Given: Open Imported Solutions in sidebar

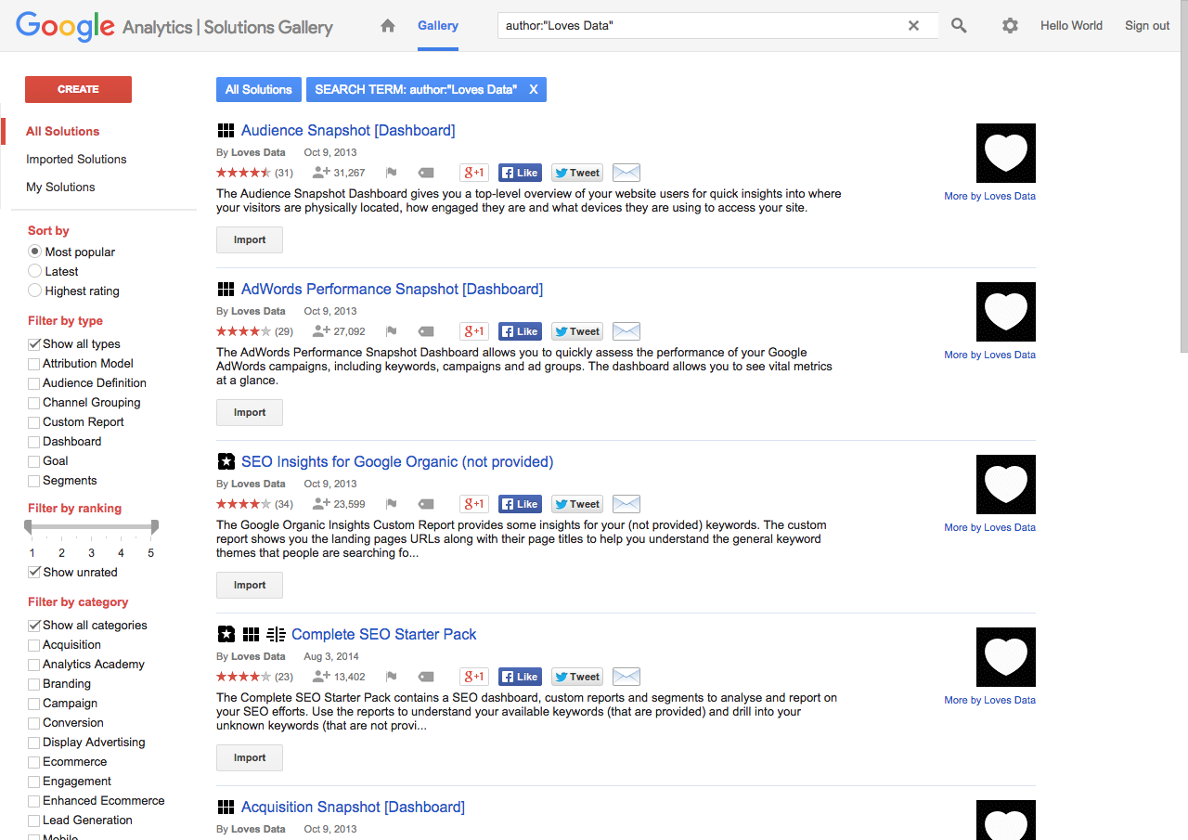Looking at the screenshot, I should pos(76,159).
